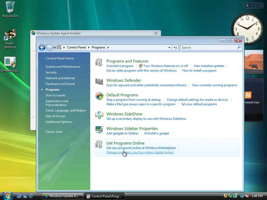Click the security shield tray icon
The height and width of the screenshot is (200, 267).
click(225, 196)
